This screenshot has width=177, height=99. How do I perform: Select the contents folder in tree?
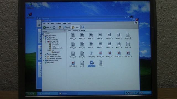(x=56, y=52)
